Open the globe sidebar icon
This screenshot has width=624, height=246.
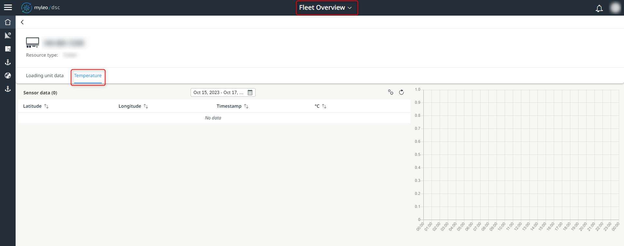click(8, 75)
